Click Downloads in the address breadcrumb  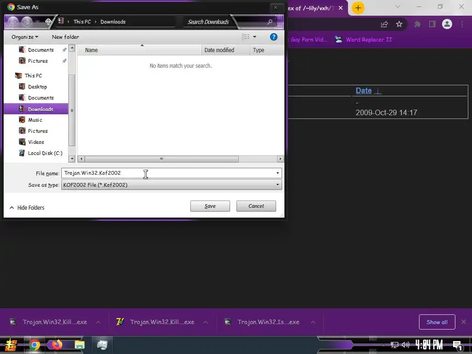coord(113,22)
